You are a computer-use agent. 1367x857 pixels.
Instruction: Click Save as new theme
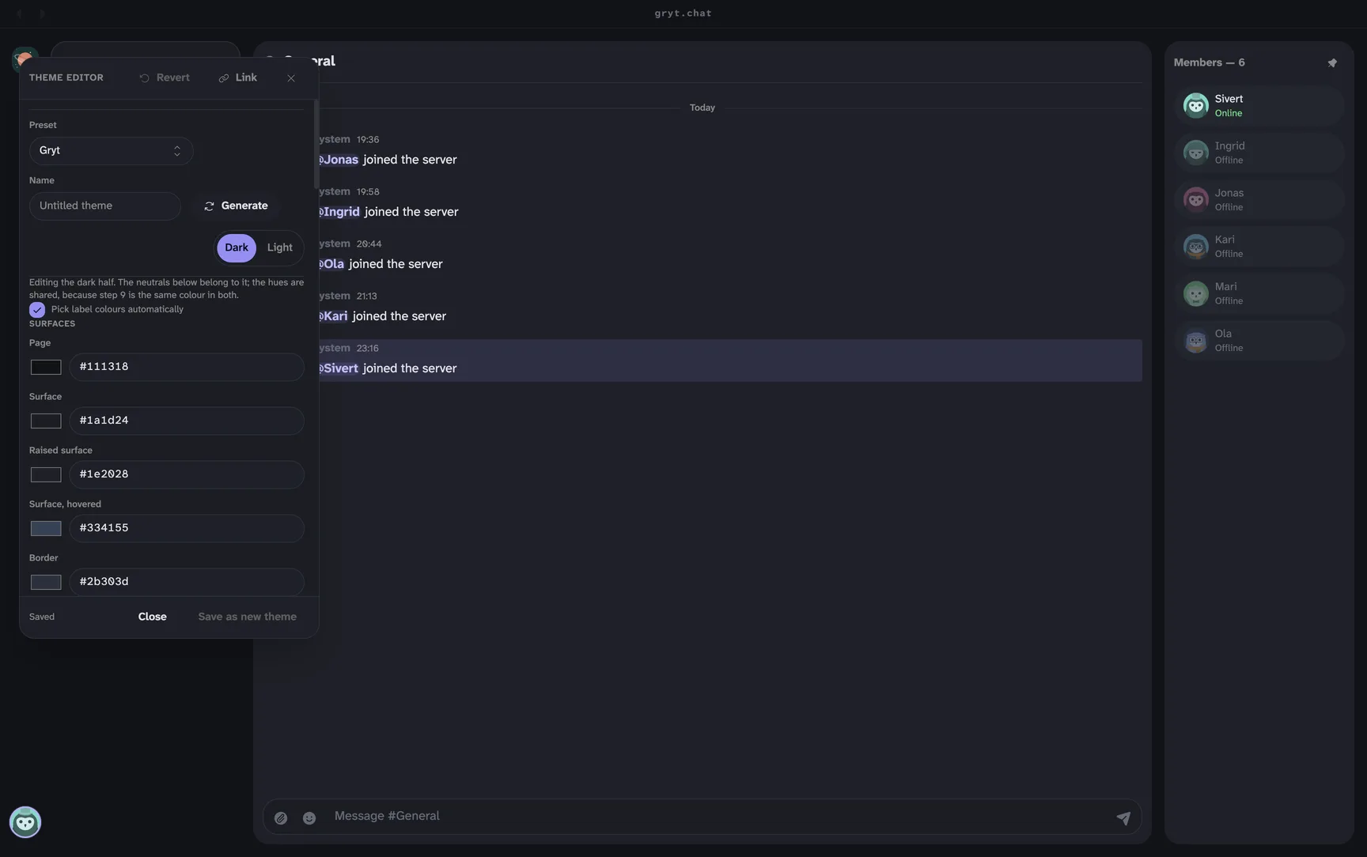pos(248,617)
